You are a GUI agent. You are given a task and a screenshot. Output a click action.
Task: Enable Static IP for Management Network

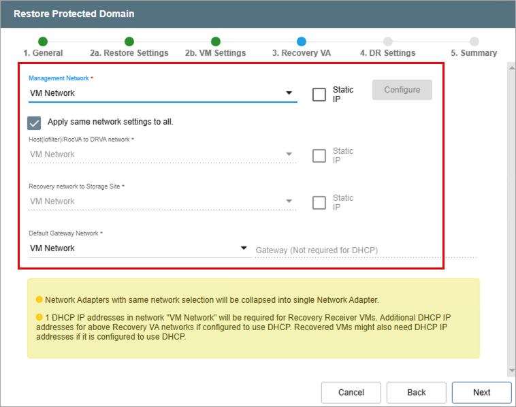click(319, 95)
